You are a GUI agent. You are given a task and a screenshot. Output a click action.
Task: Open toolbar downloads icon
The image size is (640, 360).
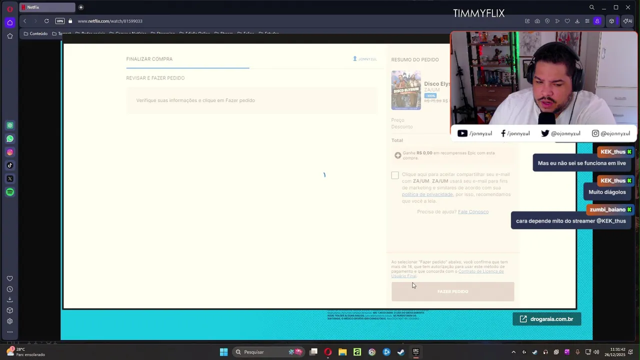coord(577,21)
